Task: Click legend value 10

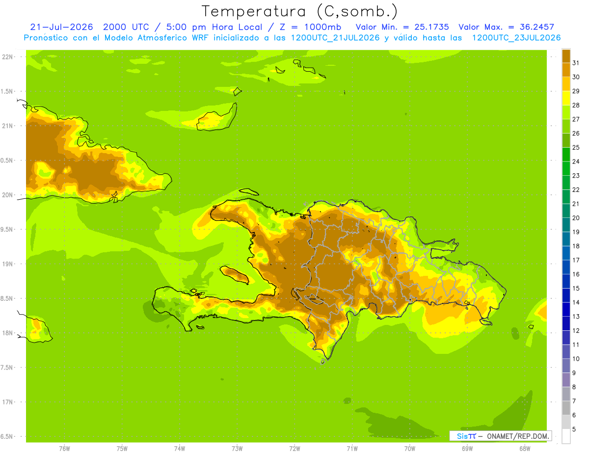Action: click(576, 359)
